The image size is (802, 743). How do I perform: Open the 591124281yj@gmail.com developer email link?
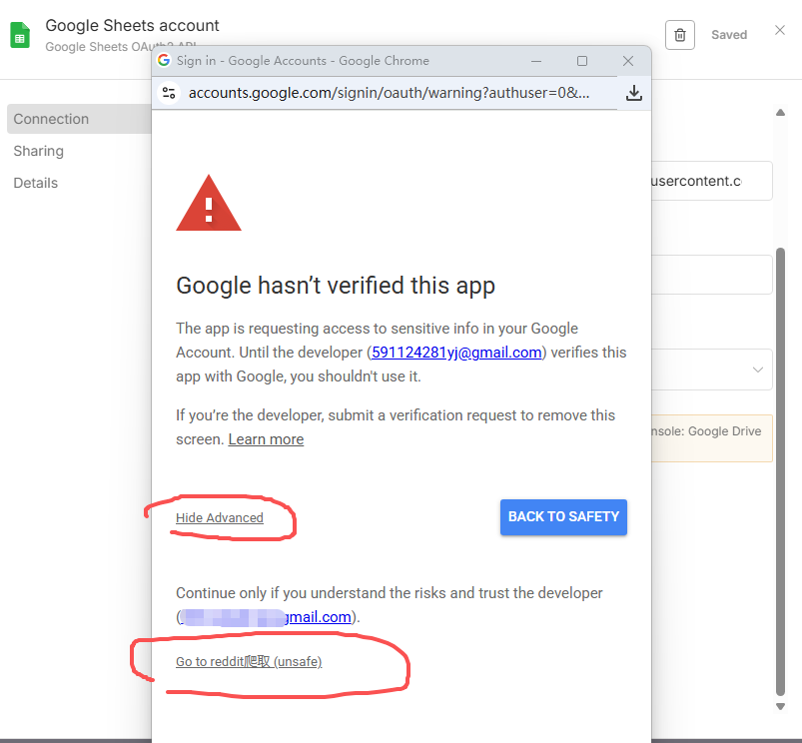click(x=456, y=353)
